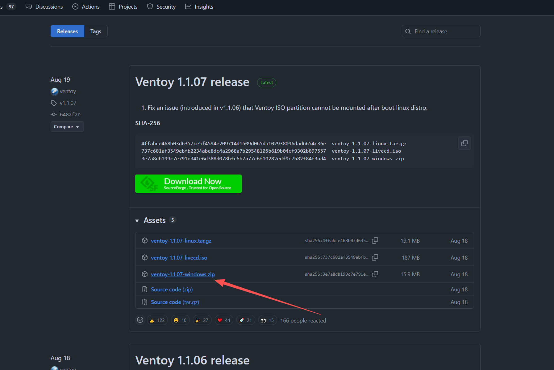
Task: Copy sha256 hash for windows.zip asset
Action: pyautogui.click(x=375, y=274)
